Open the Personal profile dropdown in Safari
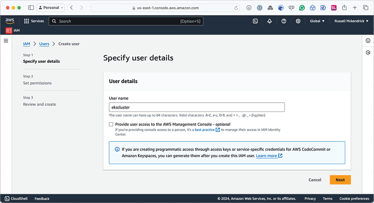The image size is (374, 203). click(x=51, y=8)
